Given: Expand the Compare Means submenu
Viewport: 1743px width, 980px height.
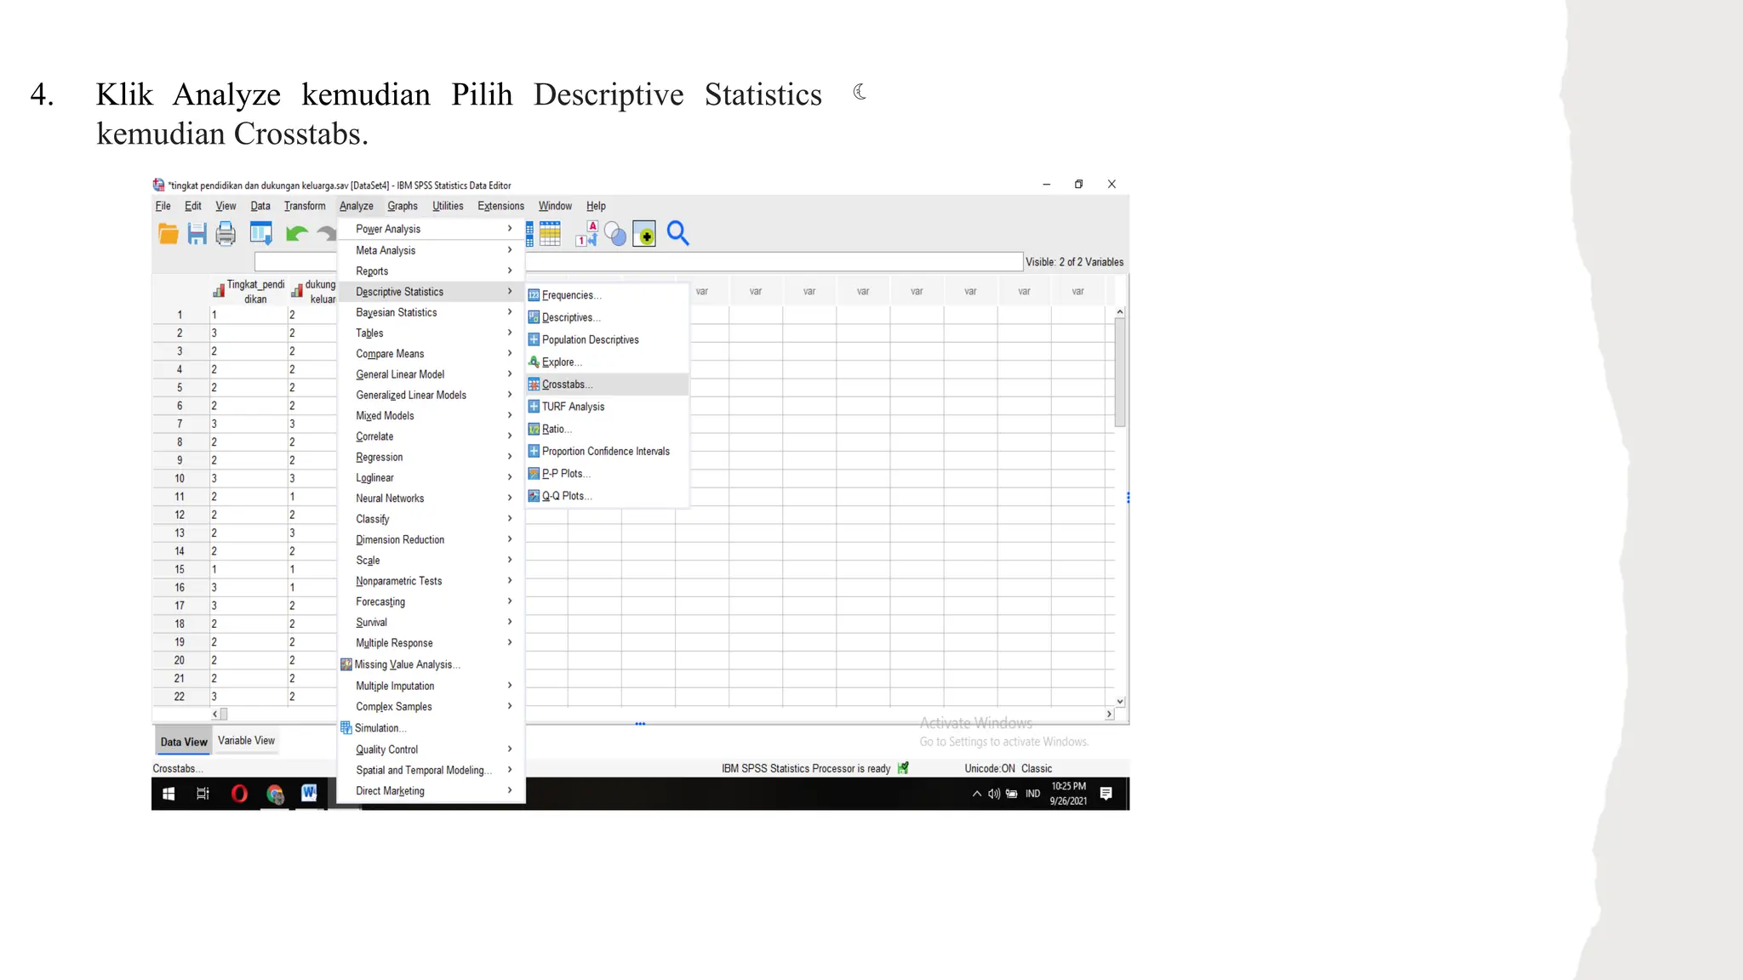Looking at the screenshot, I should pos(390,354).
